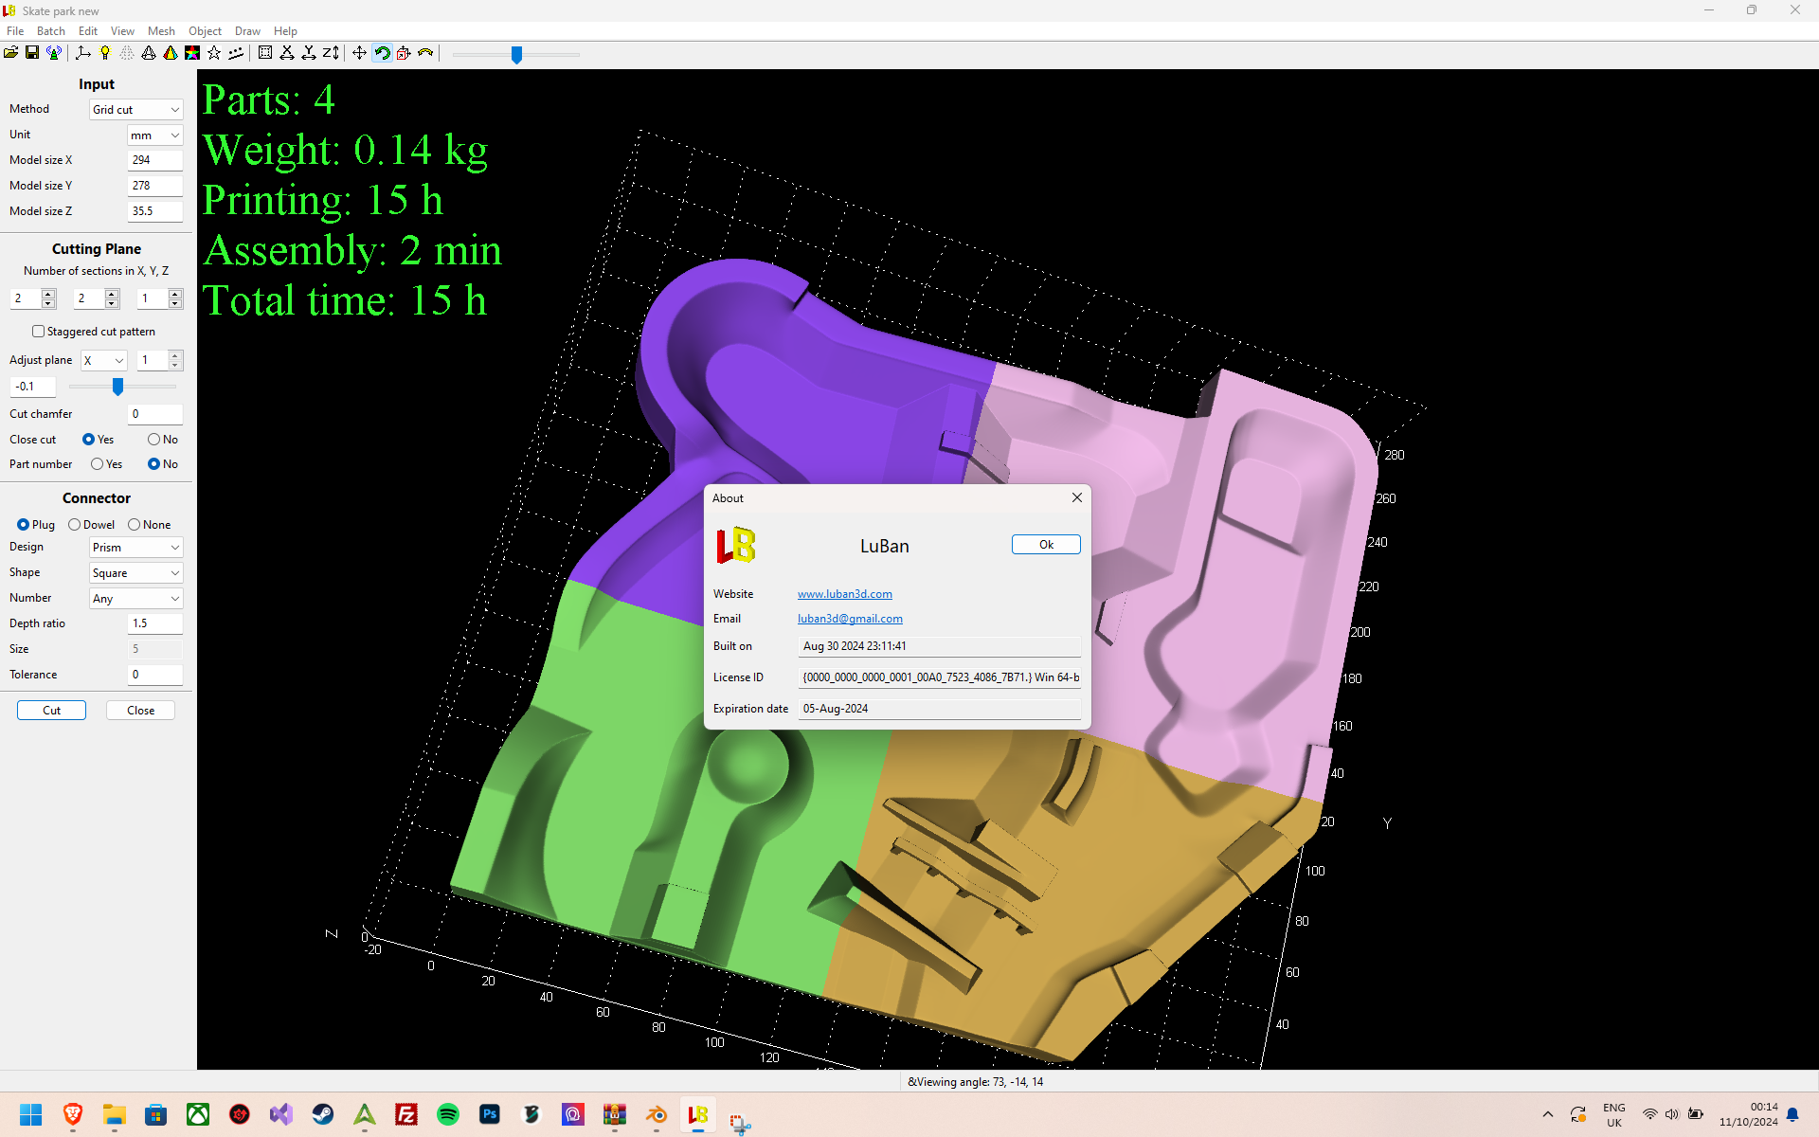The image size is (1819, 1137).
Task: Toggle the bounding box display
Action: (265, 53)
